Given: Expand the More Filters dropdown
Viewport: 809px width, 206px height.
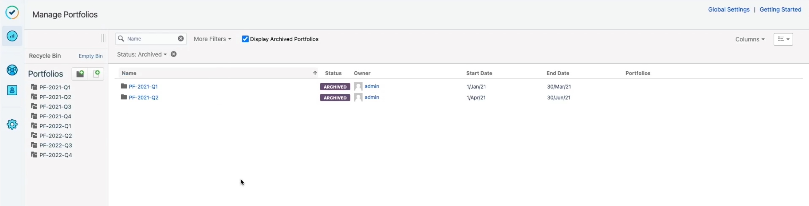Looking at the screenshot, I should pyautogui.click(x=212, y=39).
